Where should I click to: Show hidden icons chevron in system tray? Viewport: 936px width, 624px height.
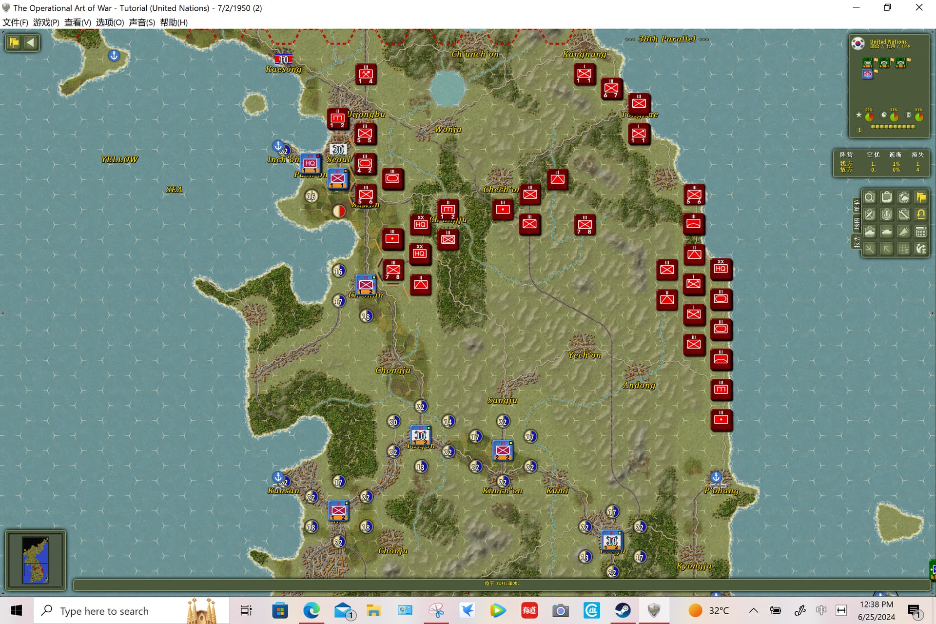(x=753, y=610)
